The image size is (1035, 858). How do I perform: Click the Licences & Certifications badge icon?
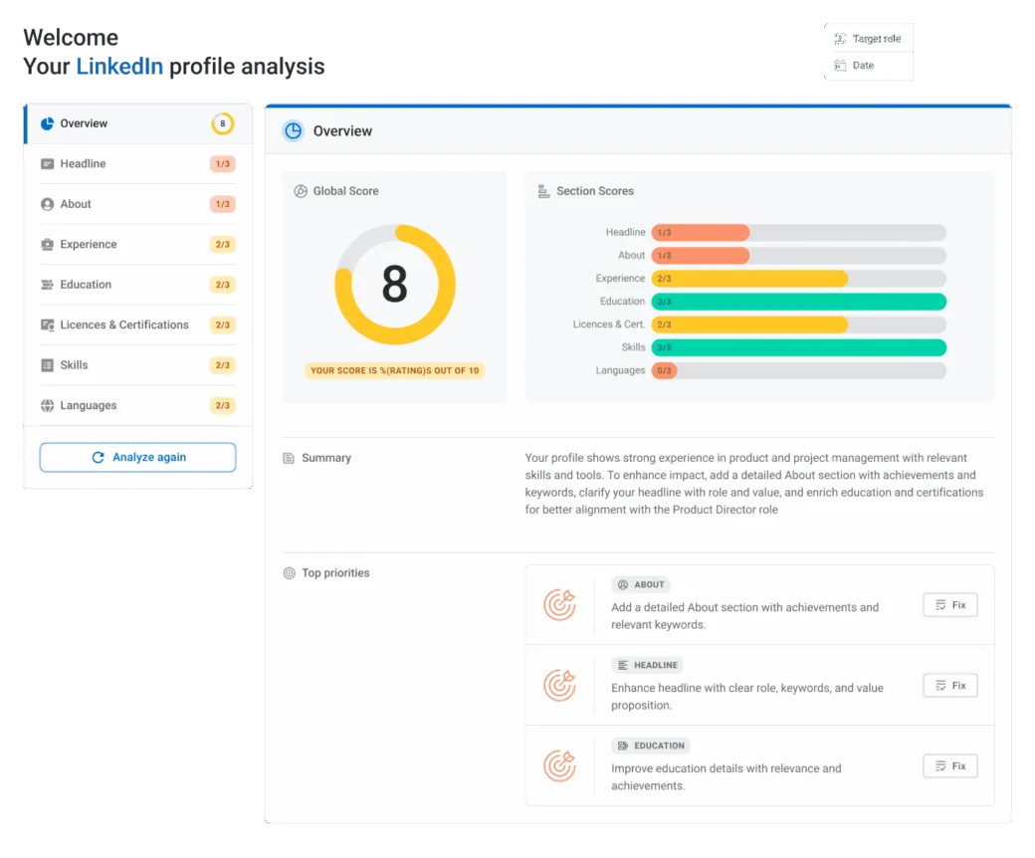pos(45,324)
